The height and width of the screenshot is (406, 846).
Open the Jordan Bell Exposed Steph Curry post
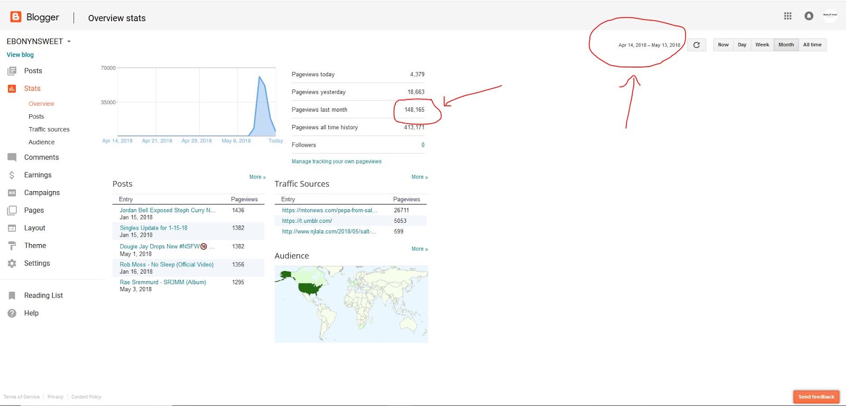coord(167,210)
